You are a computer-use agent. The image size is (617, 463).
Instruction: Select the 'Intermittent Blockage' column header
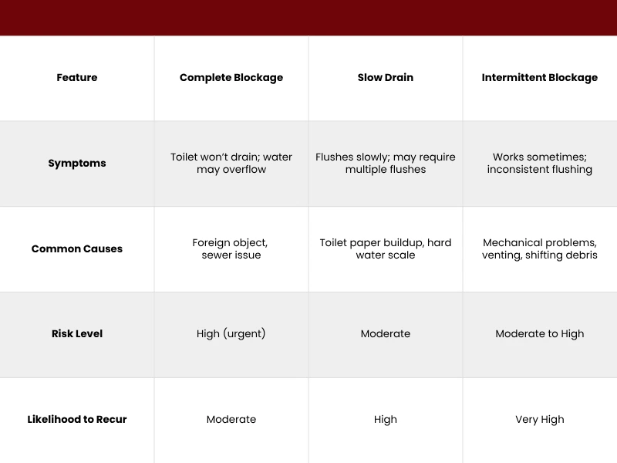540,78
